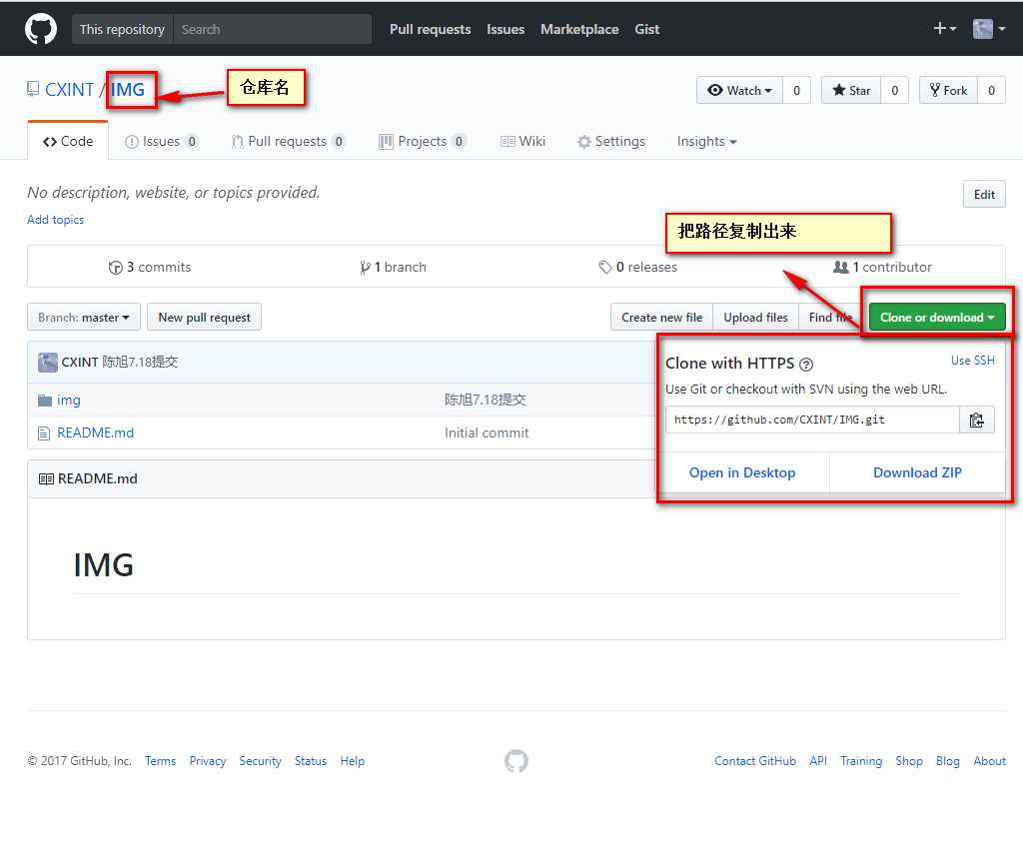Click the IMG repository name link
The width and height of the screenshot is (1023, 852).
point(127,89)
